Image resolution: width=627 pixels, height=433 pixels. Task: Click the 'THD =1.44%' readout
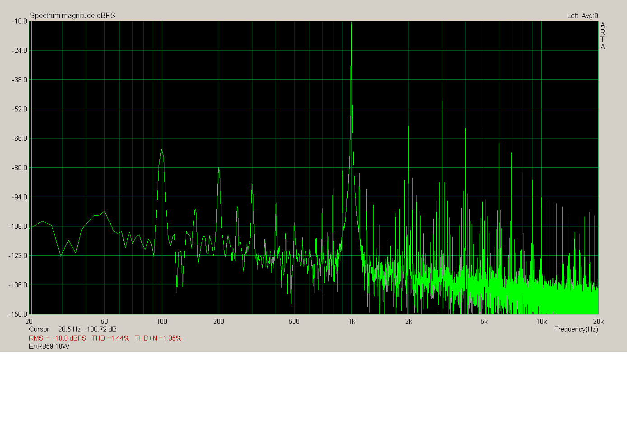(111, 338)
